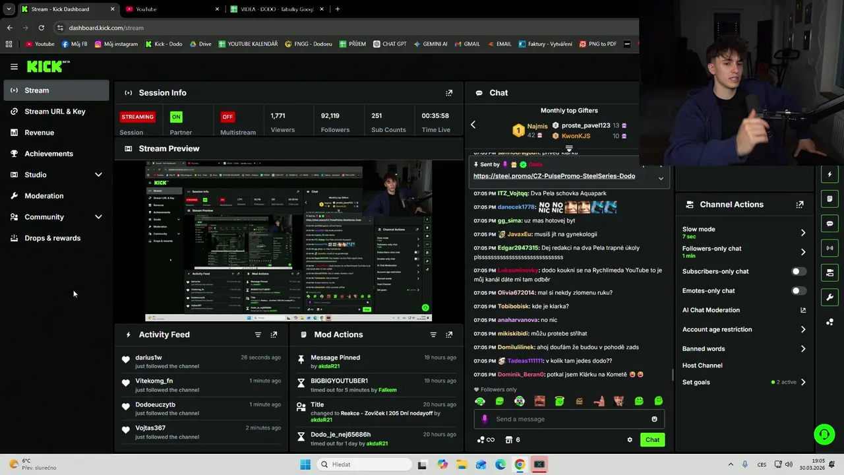Click the shop icon with count 6
844x475 pixels.
pos(512,440)
